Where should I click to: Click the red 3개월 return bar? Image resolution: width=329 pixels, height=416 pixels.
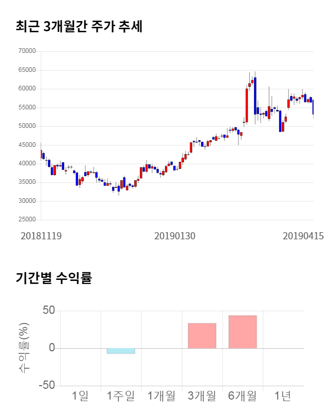pos(202,335)
